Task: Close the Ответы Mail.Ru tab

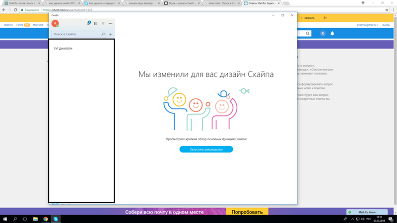Action: tap(278, 3)
